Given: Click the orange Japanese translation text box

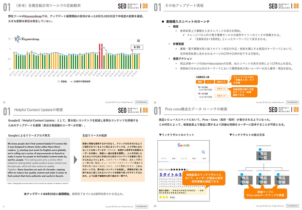Looking at the screenshot, I should [x=113, y=160].
